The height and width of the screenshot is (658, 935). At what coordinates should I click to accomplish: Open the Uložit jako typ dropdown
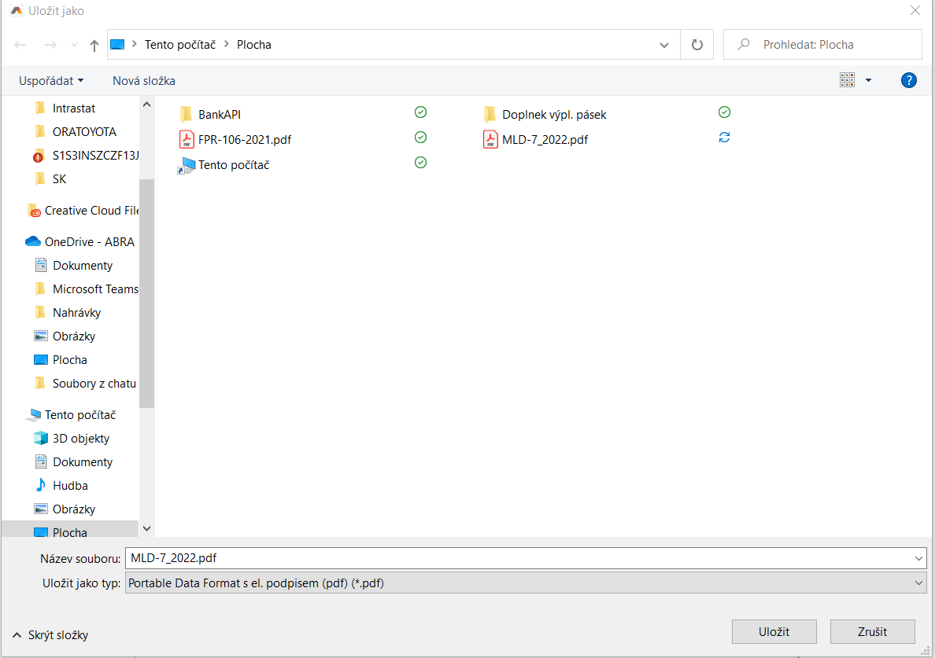click(x=525, y=583)
